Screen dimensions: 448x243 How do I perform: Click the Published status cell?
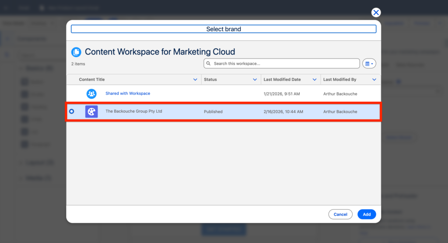coord(213,111)
